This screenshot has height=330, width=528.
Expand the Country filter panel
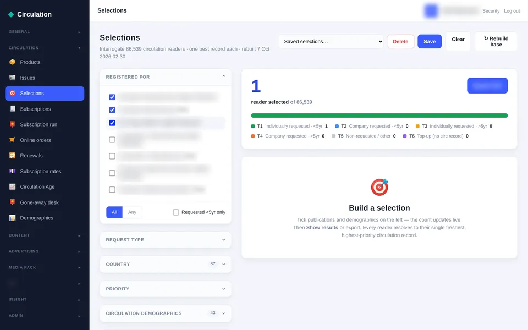point(166,265)
